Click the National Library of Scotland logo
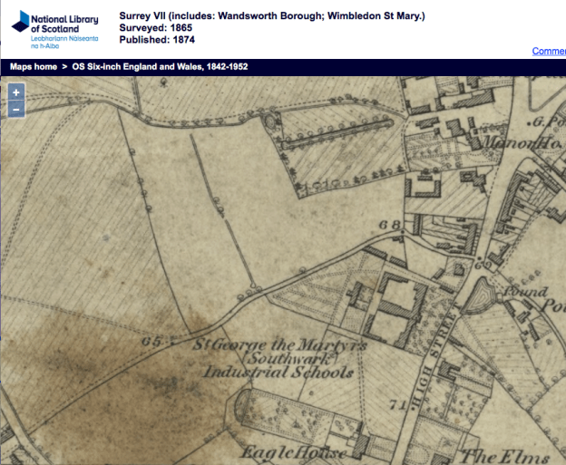The image size is (566, 465). [x=55, y=29]
